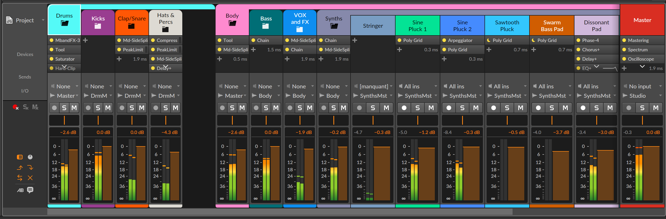The width and height of the screenshot is (666, 219).
Task: Click the orange up-right arrow icon
Action: click(20, 167)
